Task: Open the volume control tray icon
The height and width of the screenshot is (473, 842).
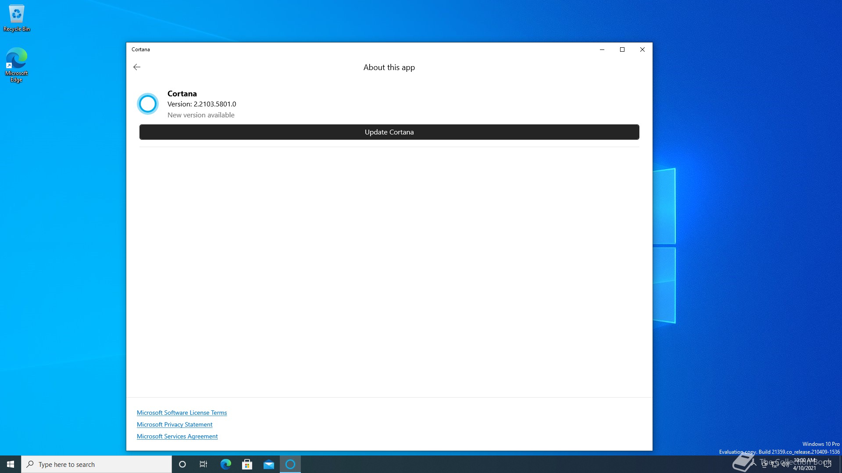Action: point(785,464)
